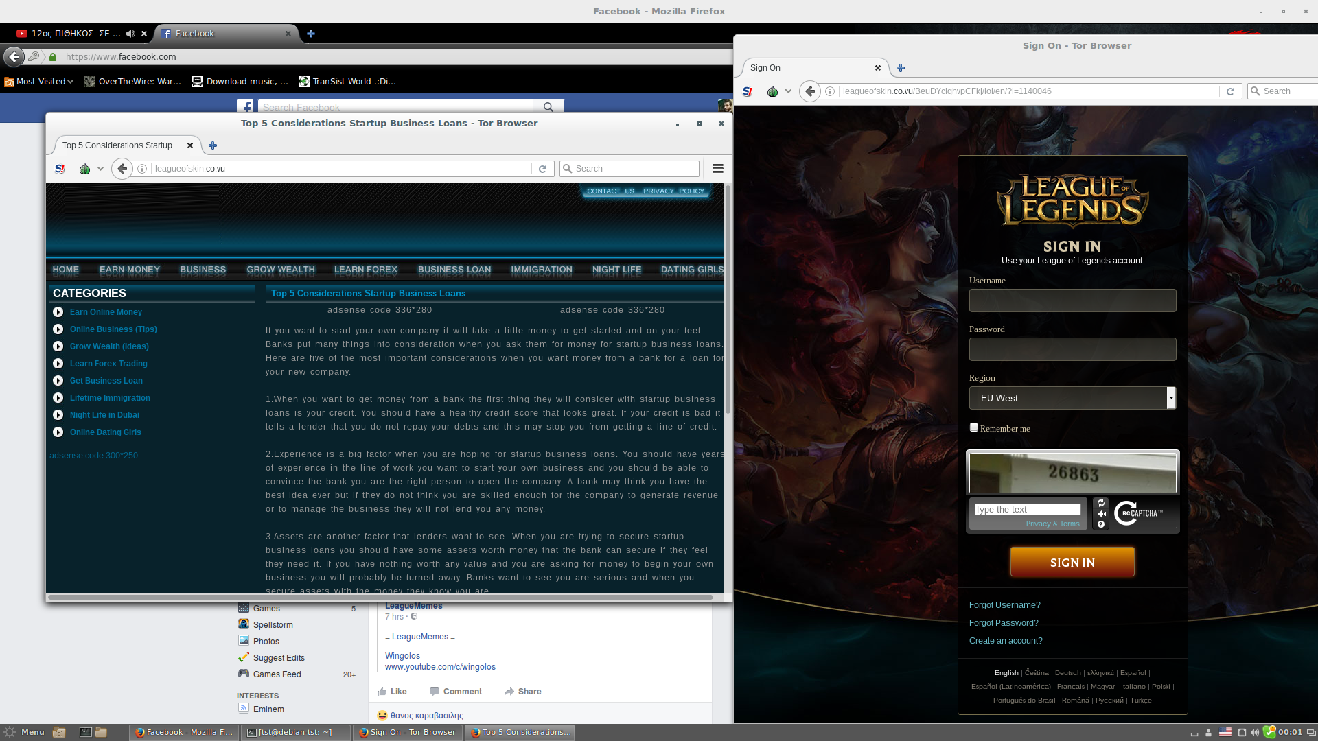The width and height of the screenshot is (1318, 741).
Task: Click the Forgot Password? link
Action: click(1004, 623)
